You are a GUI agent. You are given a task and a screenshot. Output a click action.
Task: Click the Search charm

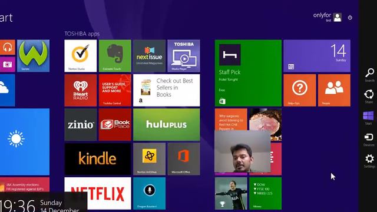pyautogui.click(x=369, y=75)
